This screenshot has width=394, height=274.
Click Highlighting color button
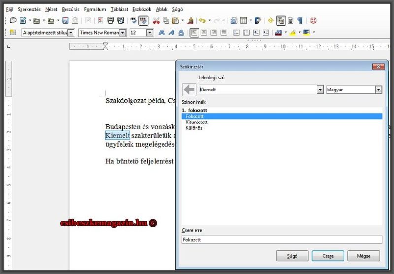[293, 32]
